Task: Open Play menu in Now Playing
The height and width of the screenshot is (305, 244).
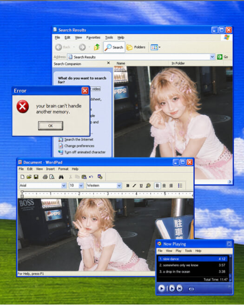Action: 178,251
